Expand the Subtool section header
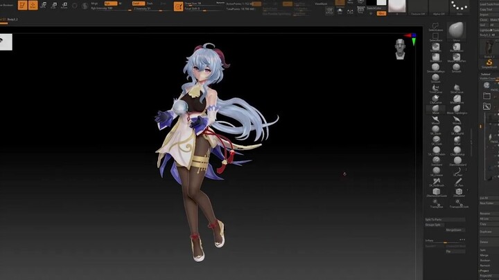This screenshot has width=499, height=280. [486, 74]
